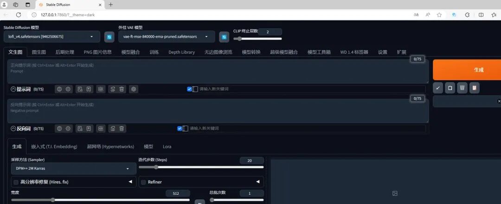The image size is (501, 204).
Task: Click square icon button below 生成
Action: pos(450,88)
